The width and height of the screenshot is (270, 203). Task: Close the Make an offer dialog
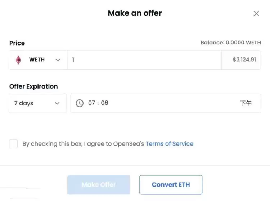click(256, 14)
